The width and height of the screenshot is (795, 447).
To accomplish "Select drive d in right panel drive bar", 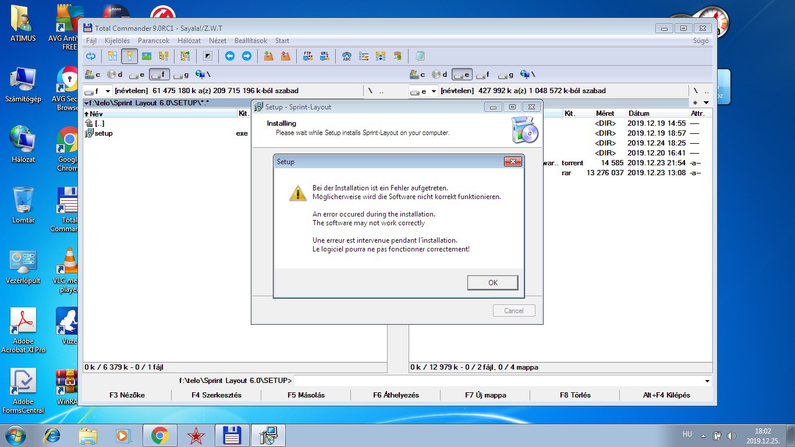I will pyautogui.click(x=440, y=74).
